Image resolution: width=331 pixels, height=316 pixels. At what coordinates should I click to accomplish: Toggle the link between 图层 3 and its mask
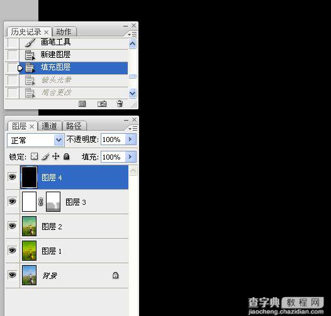pyautogui.click(x=41, y=202)
